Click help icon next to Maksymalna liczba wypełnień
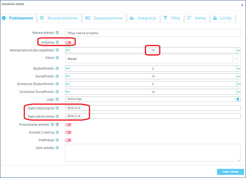The image size is (246, 178). [57, 50]
